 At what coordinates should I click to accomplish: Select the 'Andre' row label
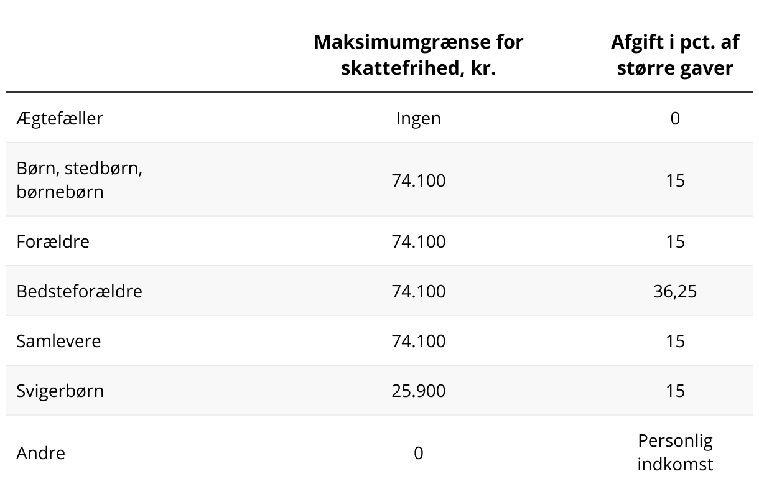[40, 453]
